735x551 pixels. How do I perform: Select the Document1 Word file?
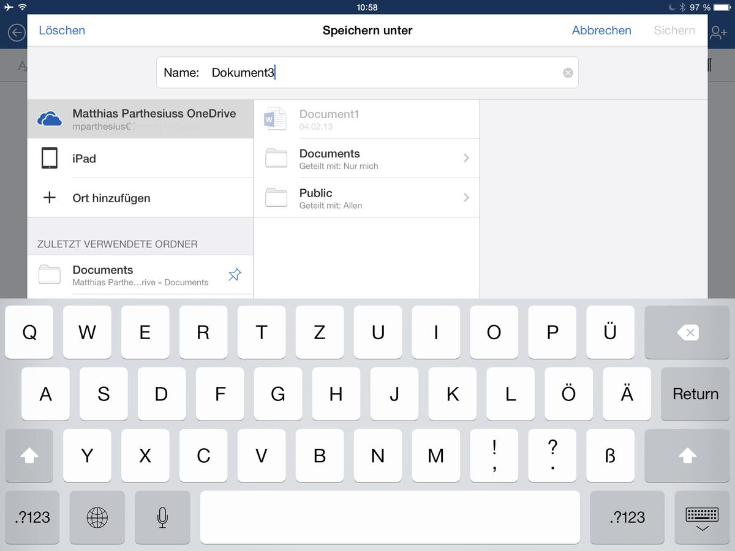point(366,119)
